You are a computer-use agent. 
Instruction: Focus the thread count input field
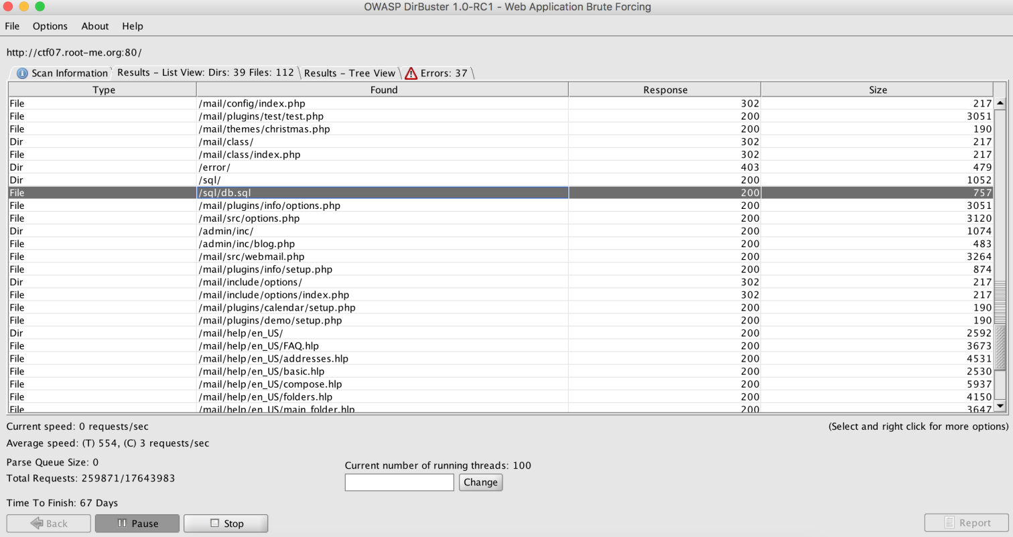[399, 482]
